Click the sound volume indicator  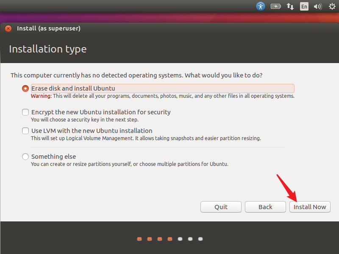click(x=318, y=6)
